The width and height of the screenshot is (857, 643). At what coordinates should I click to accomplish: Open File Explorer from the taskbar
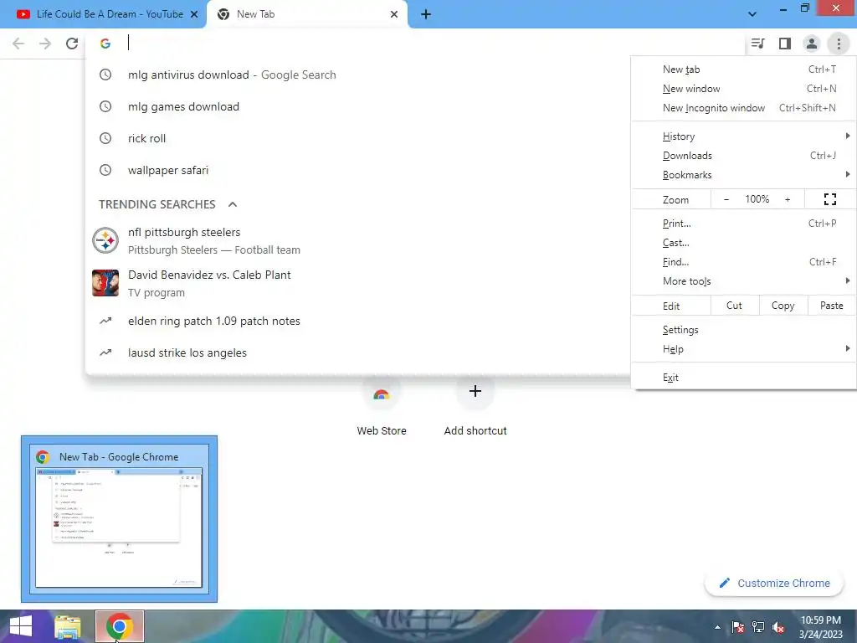[x=67, y=626]
